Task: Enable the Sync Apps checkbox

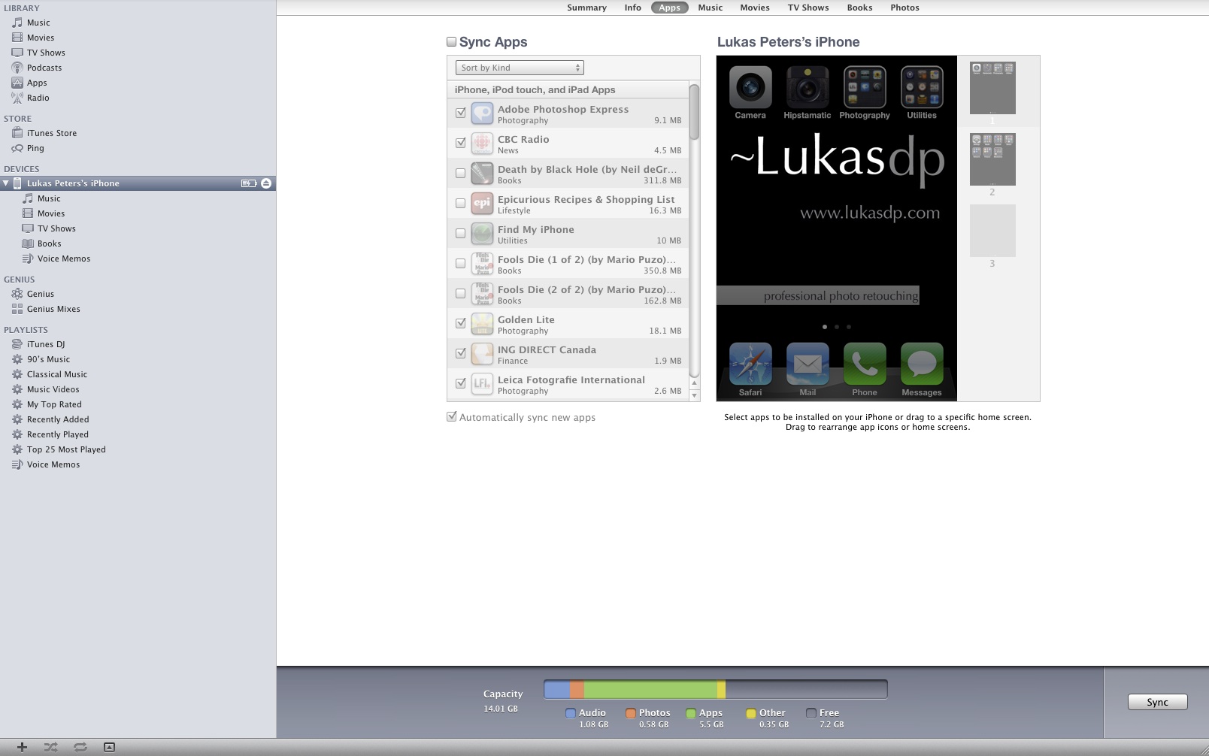Action: (x=451, y=42)
